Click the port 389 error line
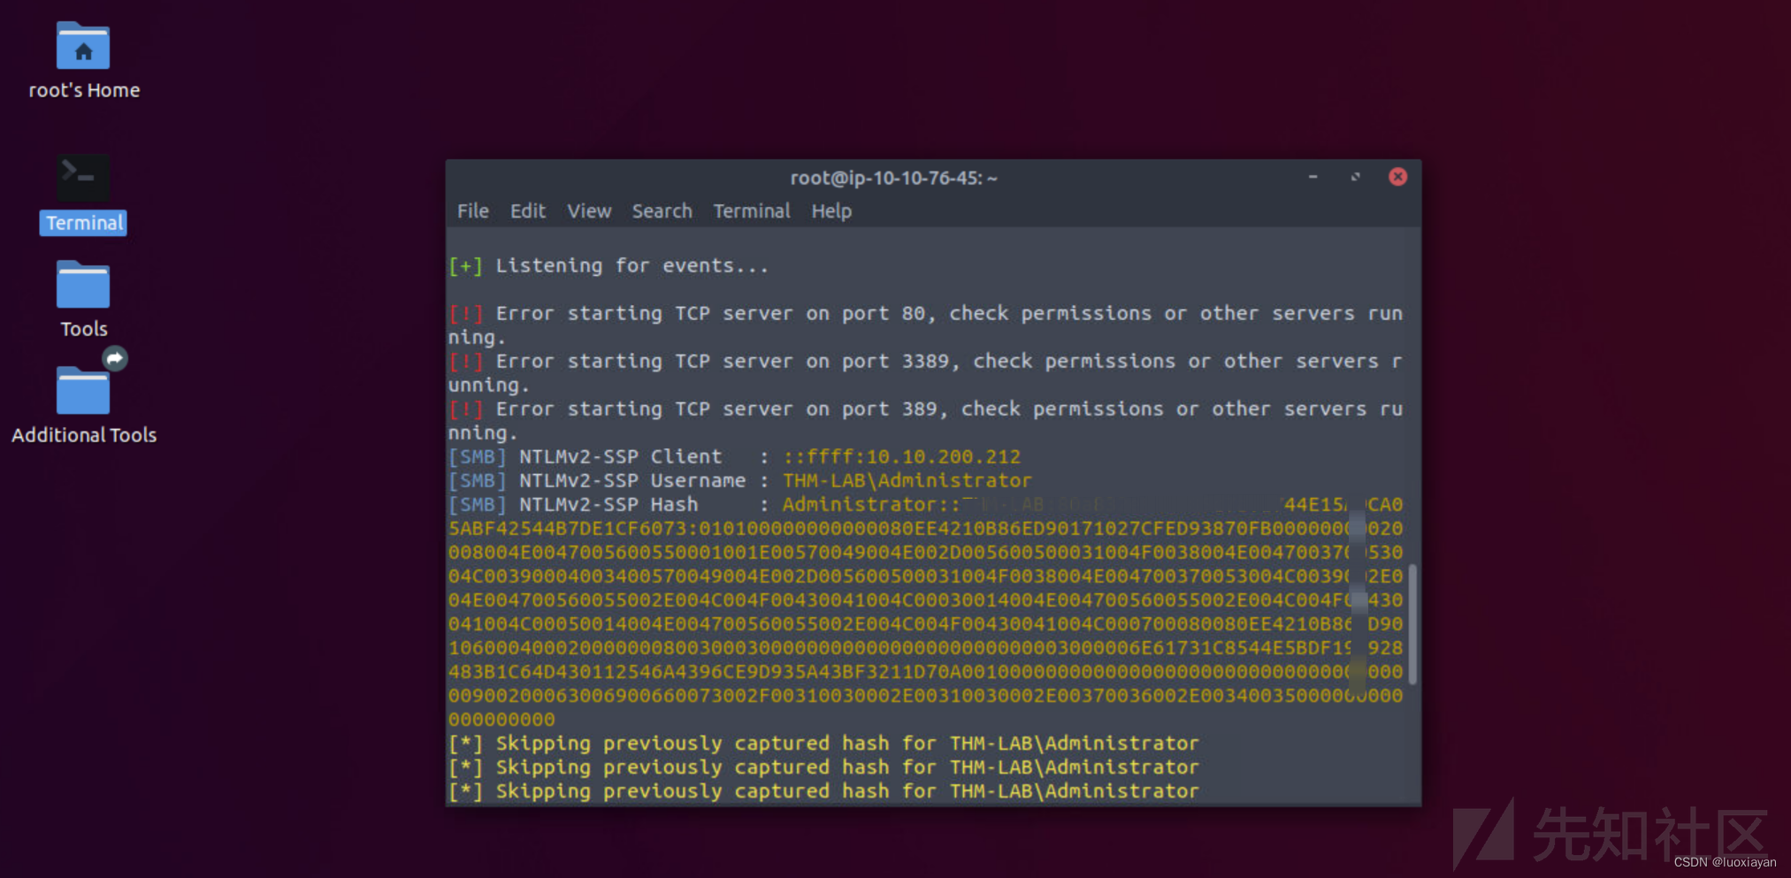Screen dimensions: 1791x878 (x=925, y=420)
